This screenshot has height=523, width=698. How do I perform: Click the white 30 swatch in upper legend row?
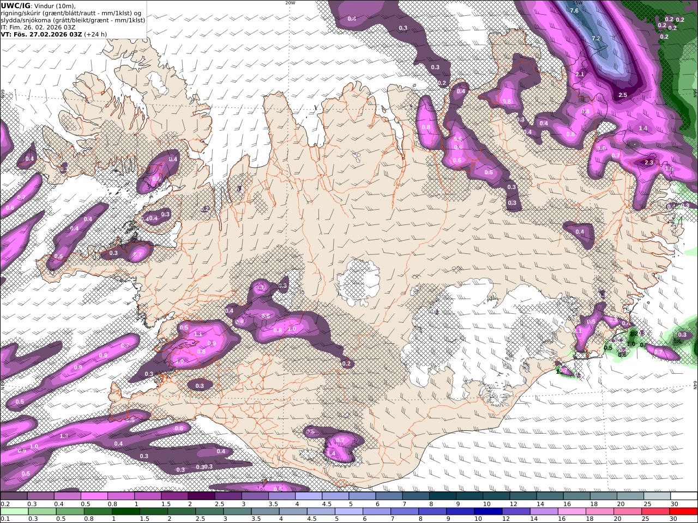[684, 496]
